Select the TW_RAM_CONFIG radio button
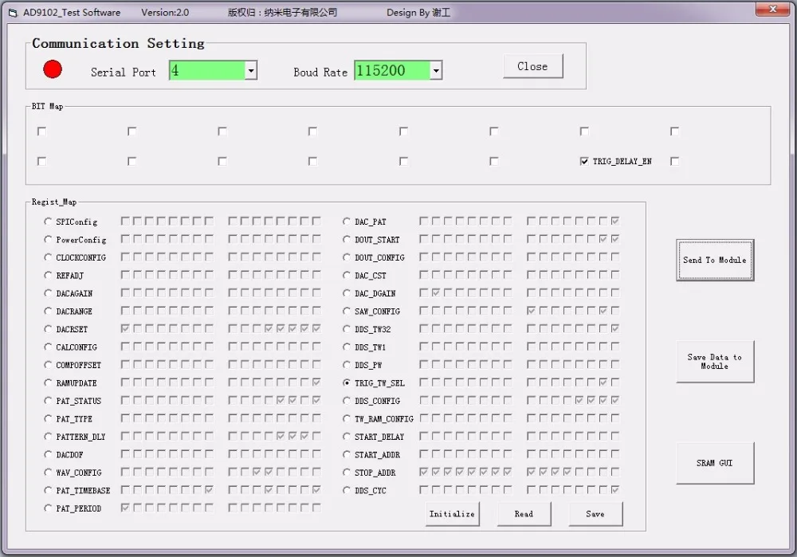This screenshot has height=557, width=797. (347, 419)
